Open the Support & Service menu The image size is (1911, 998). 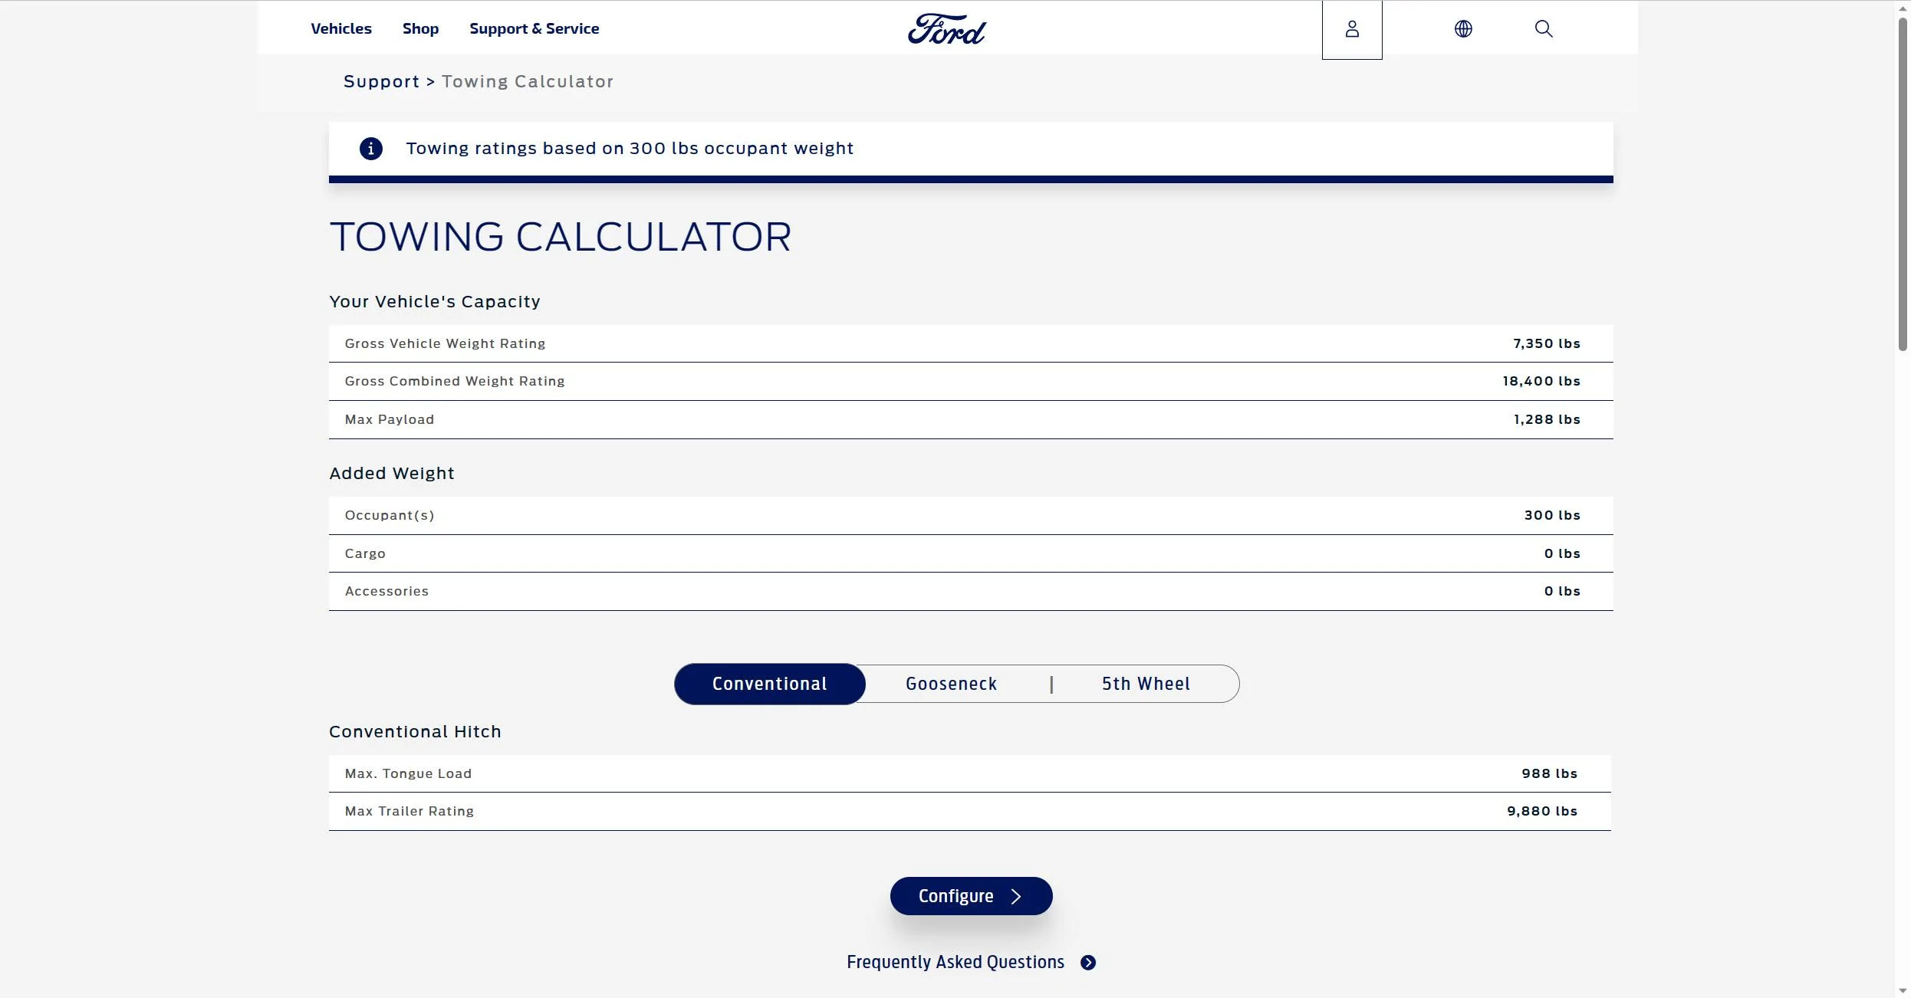coord(534,29)
